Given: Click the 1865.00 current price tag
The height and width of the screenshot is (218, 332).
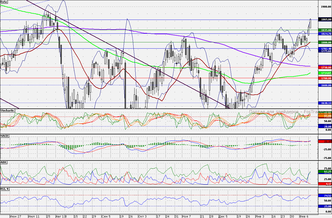Looking at the screenshot, I should coord(325,20).
